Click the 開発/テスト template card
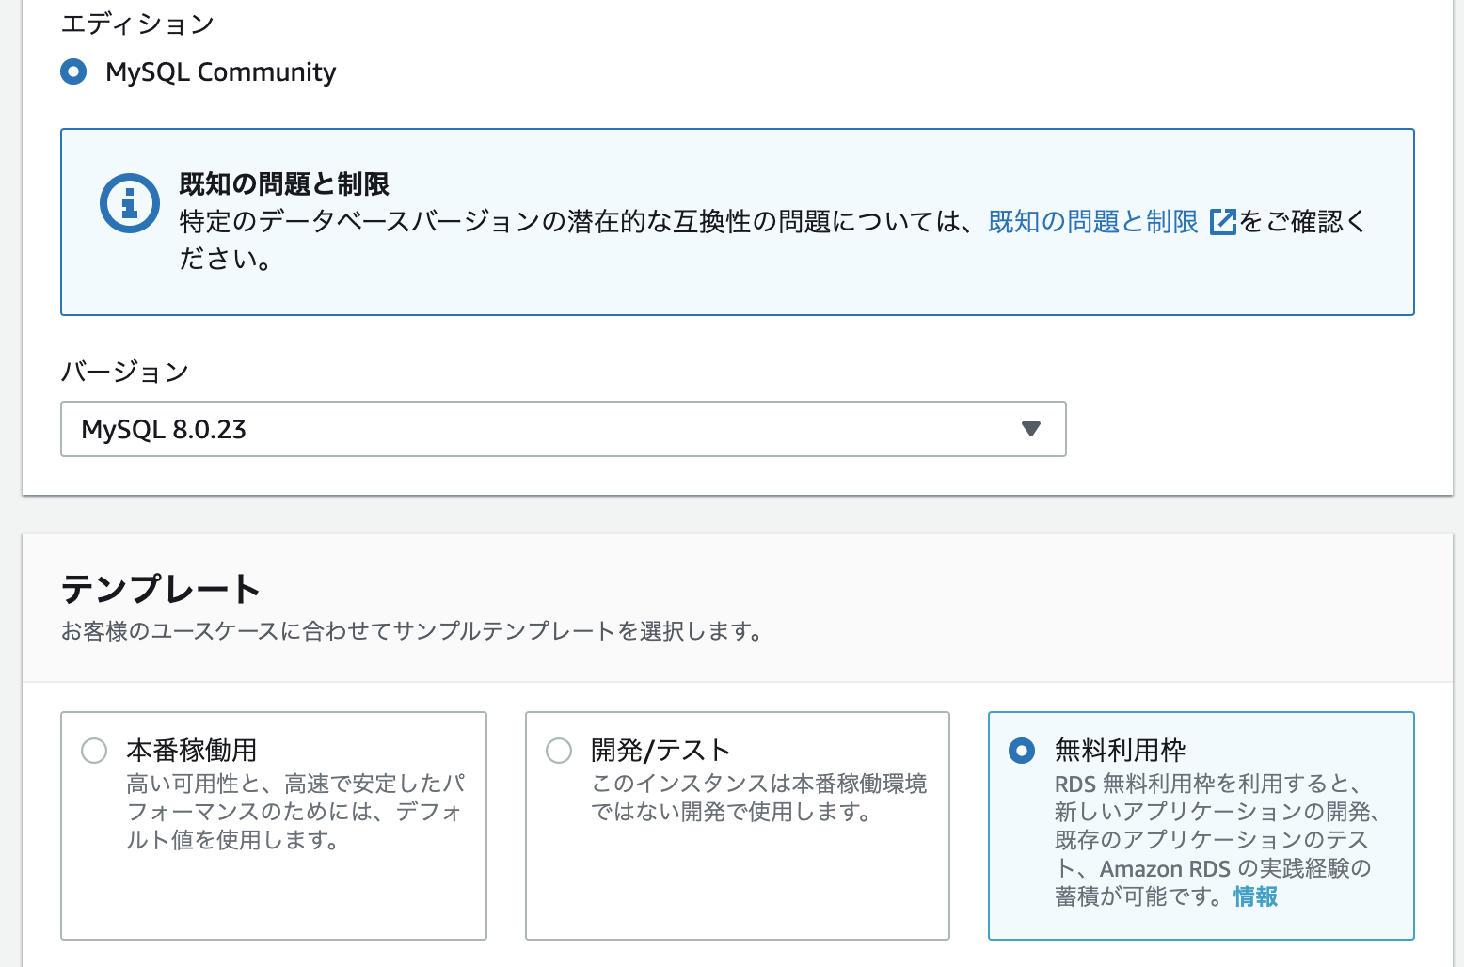The width and height of the screenshot is (1464, 967). 737,826
